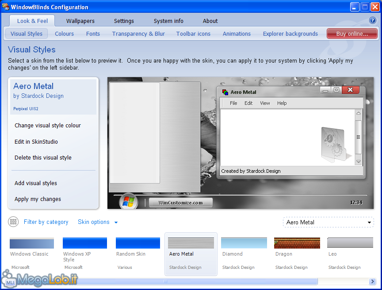Switch to the Wallpapers tab
This screenshot has width=382, height=290.
pyautogui.click(x=80, y=21)
